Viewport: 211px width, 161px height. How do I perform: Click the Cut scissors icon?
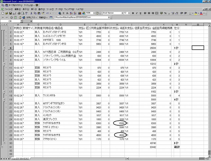(31, 13)
